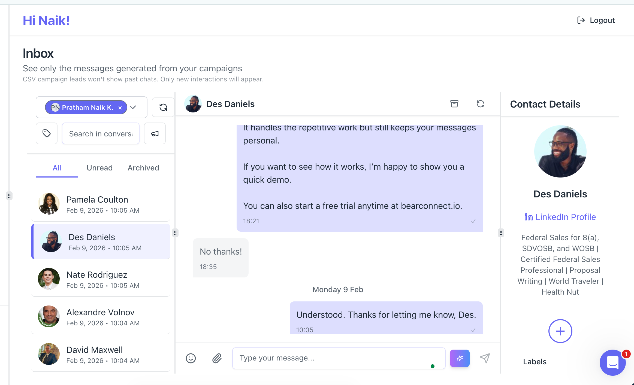Open the support chat widget
This screenshot has width=634, height=385.
click(x=612, y=362)
